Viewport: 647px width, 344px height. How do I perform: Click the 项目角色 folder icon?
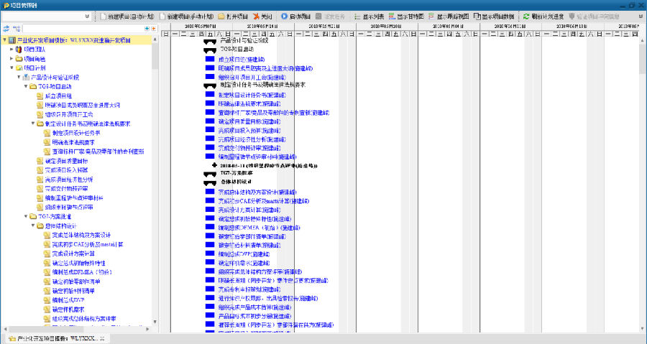19,59
